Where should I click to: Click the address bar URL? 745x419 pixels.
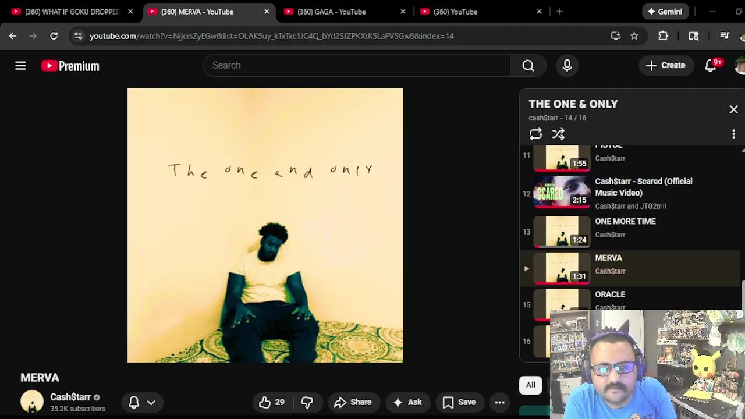click(x=271, y=36)
